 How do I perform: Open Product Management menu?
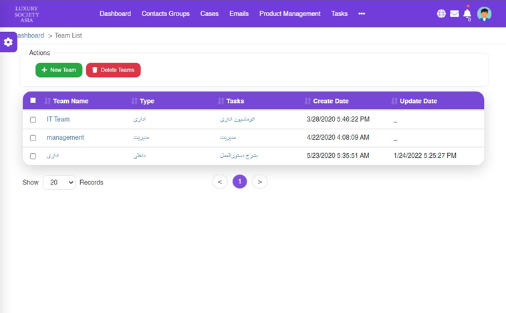(x=289, y=13)
